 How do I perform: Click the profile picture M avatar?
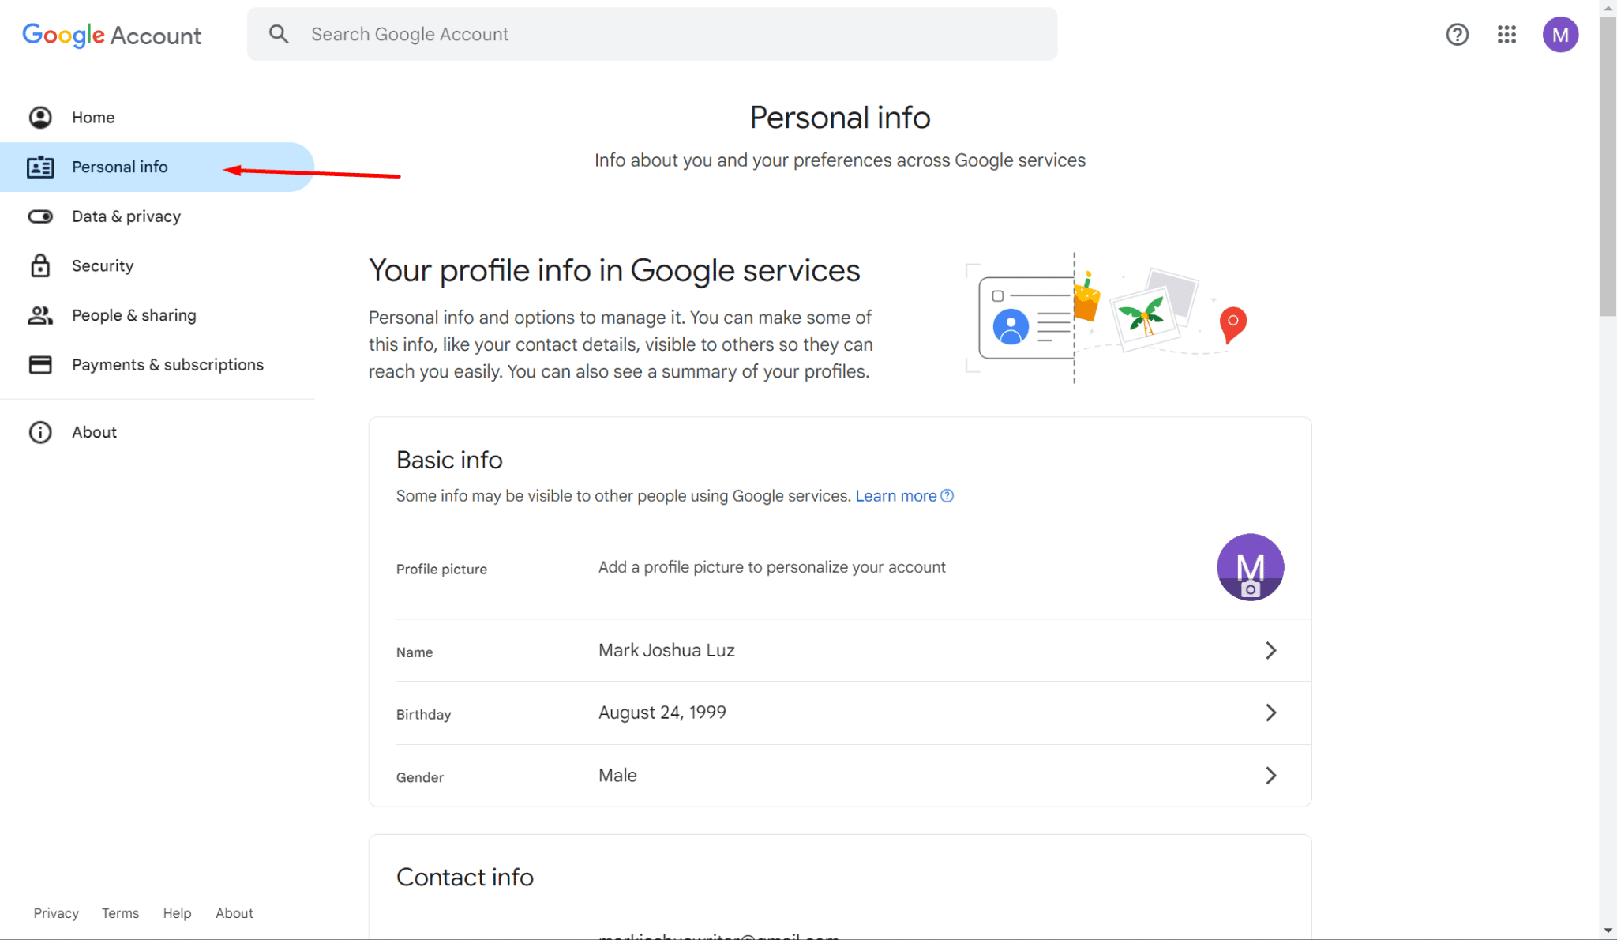pyautogui.click(x=1250, y=566)
